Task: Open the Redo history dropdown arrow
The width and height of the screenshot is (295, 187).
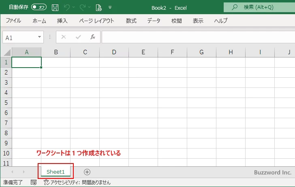Action: point(90,7)
